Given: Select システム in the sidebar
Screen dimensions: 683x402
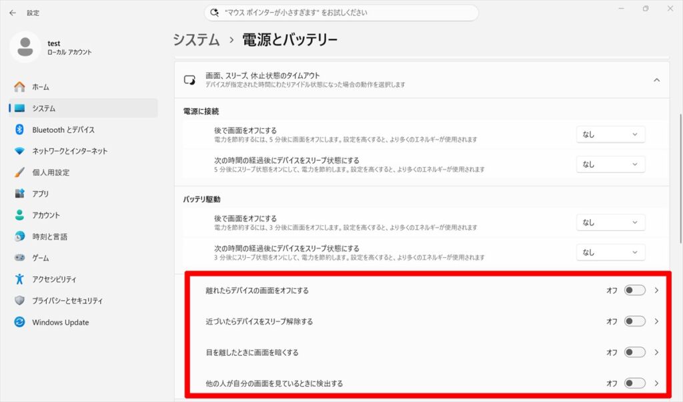Looking at the screenshot, I should click(83, 108).
